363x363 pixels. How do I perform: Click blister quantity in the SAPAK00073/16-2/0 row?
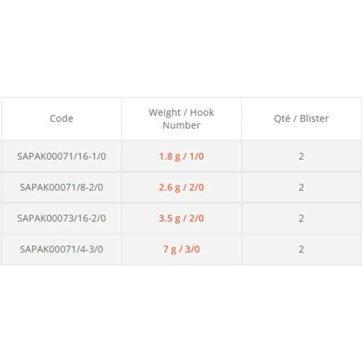(301, 219)
